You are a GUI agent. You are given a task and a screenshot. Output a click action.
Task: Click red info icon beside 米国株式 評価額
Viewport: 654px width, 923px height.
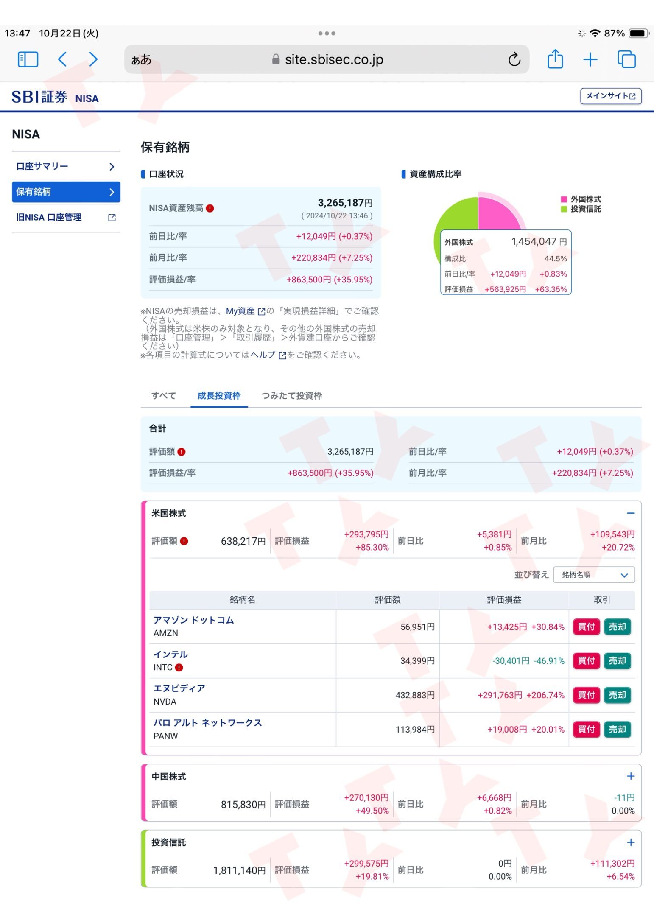point(184,541)
